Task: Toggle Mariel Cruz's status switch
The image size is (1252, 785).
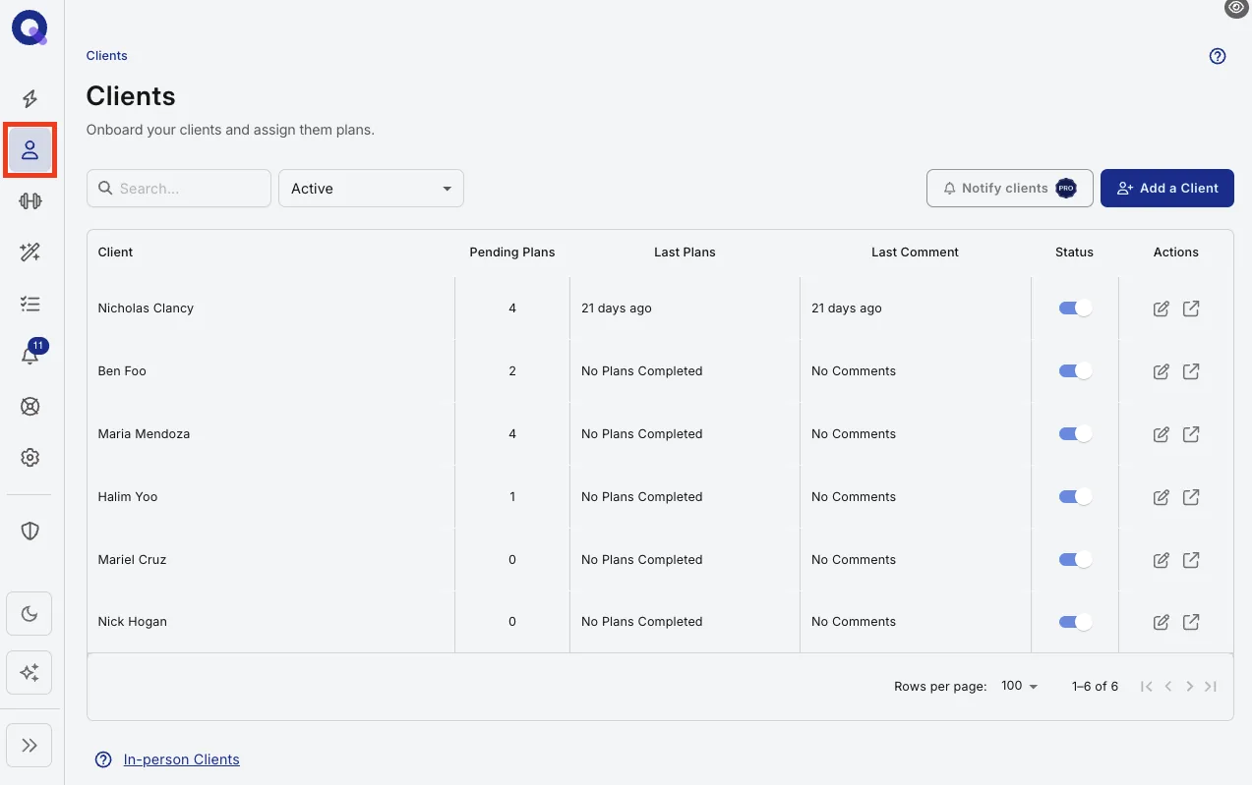Action: pyautogui.click(x=1075, y=560)
